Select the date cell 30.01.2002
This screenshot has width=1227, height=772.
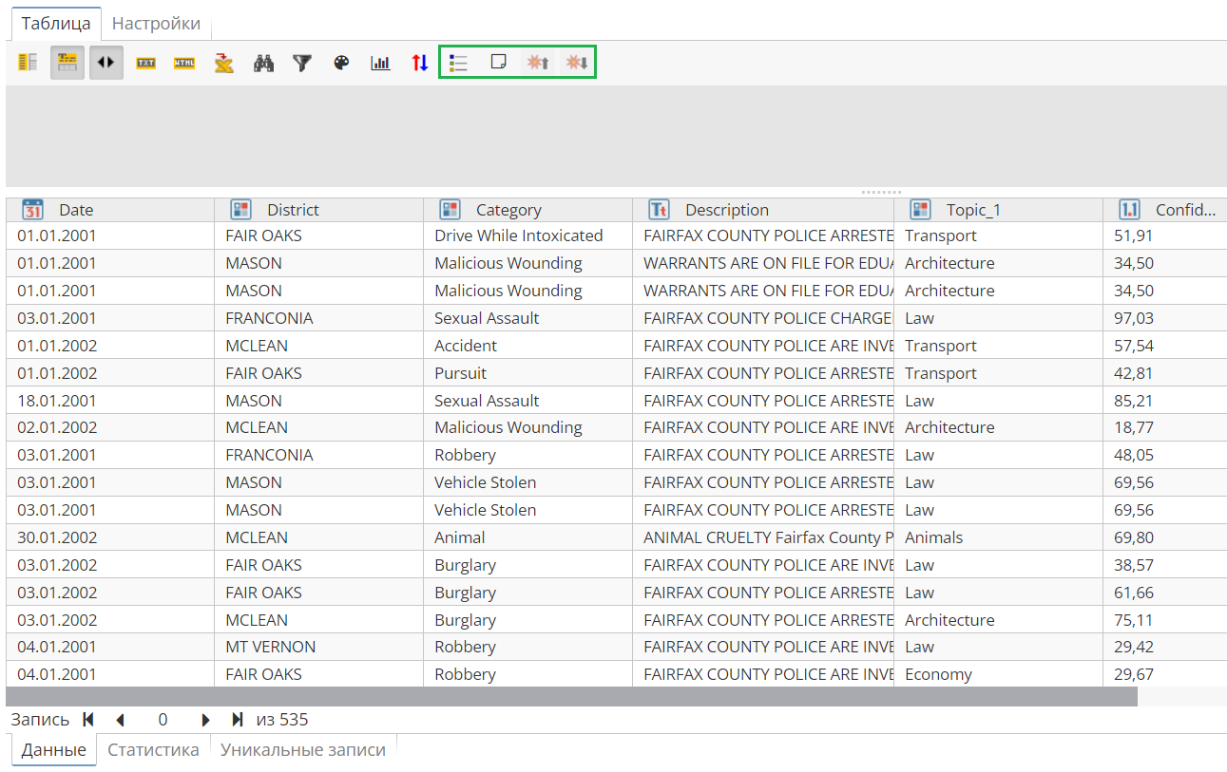110,537
